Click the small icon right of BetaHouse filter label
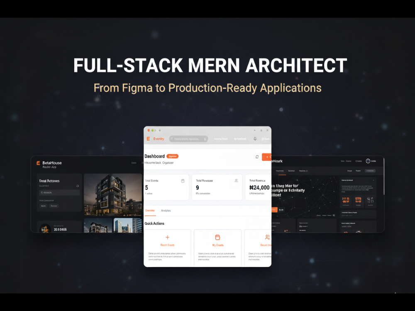This screenshot has width=415, height=311. pyautogui.click(x=78, y=186)
